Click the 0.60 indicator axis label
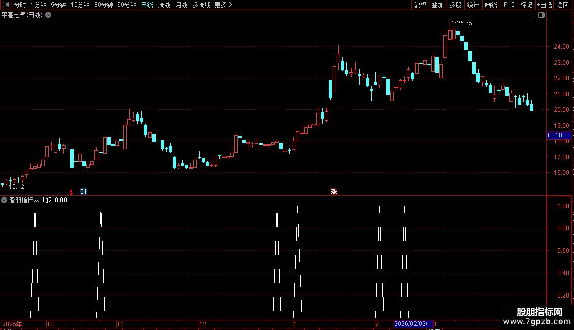Screen dimensions: 574x330 pyautogui.click(x=563, y=251)
